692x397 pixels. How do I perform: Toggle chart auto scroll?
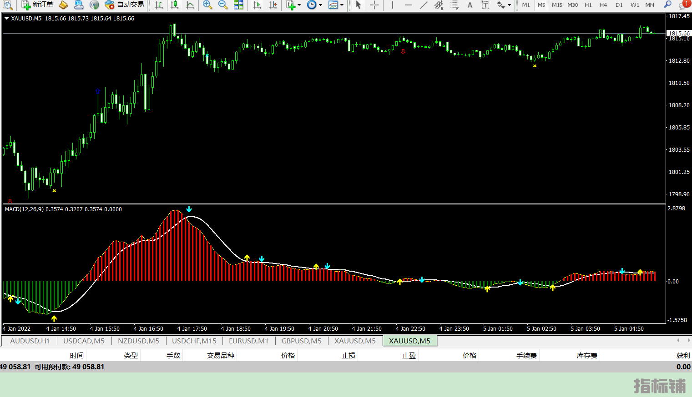pyautogui.click(x=257, y=5)
